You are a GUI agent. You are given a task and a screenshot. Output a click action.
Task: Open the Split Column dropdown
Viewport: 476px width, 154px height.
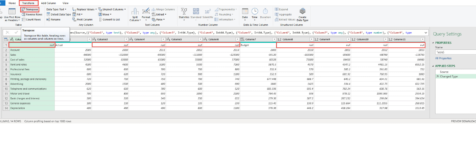(x=135, y=19)
